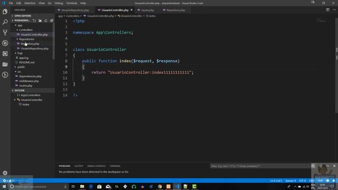This screenshot has width=338, height=190.
Task: Collapse the project root folder section
Action: point(22,21)
